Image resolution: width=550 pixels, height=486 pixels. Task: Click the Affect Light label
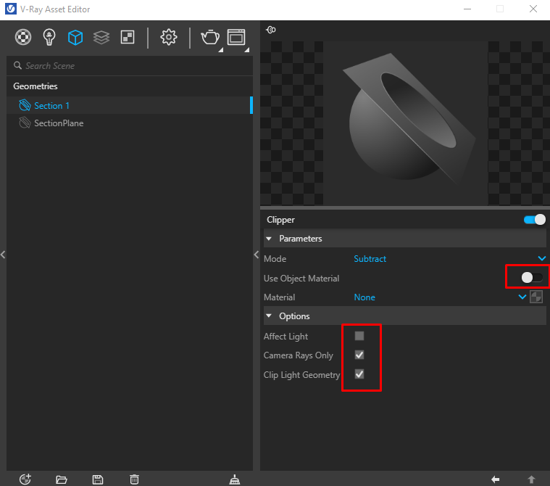pyautogui.click(x=286, y=337)
